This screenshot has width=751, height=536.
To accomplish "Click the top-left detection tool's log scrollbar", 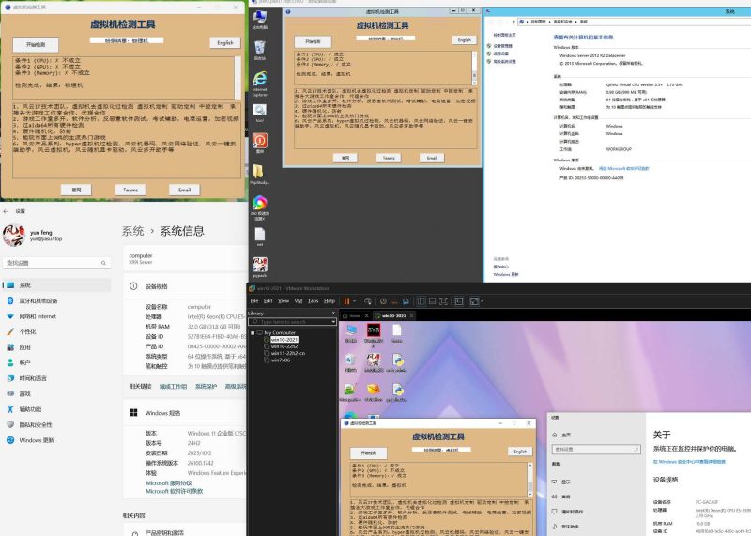I will (x=238, y=79).
